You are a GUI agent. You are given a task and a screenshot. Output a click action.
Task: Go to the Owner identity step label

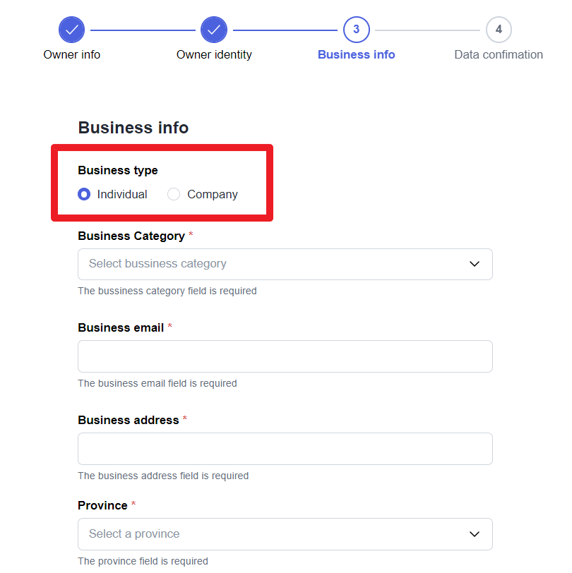coord(214,54)
